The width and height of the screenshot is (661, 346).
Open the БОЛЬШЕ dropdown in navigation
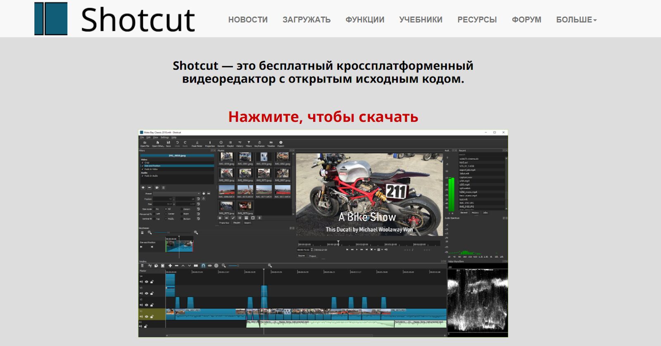coord(576,19)
